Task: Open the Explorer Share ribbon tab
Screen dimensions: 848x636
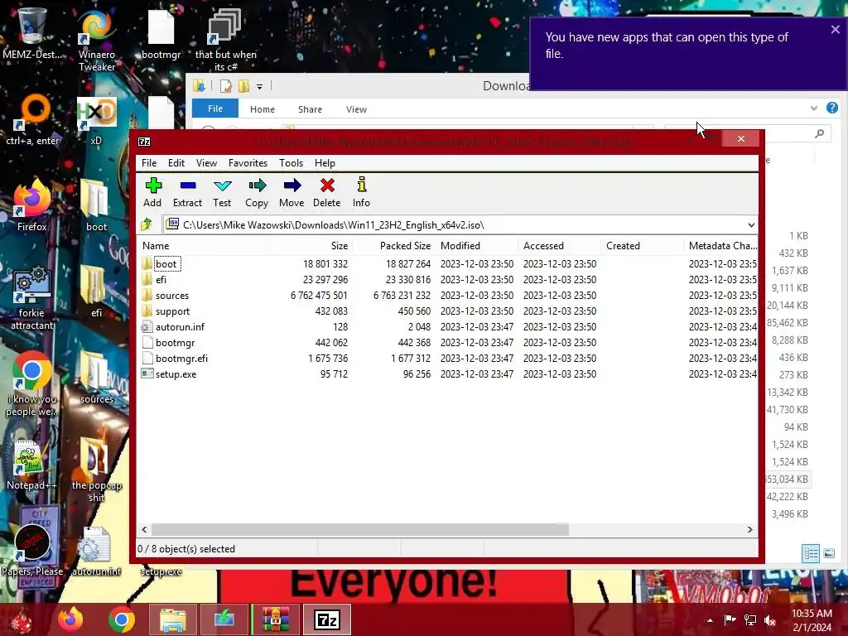Action: click(x=310, y=109)
